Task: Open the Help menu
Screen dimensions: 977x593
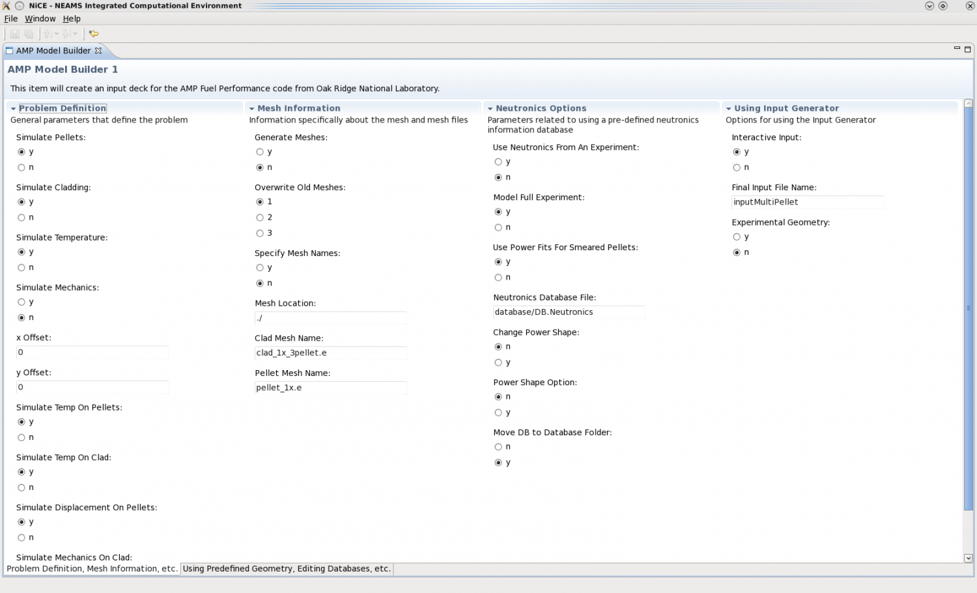Action: point(72,19)
